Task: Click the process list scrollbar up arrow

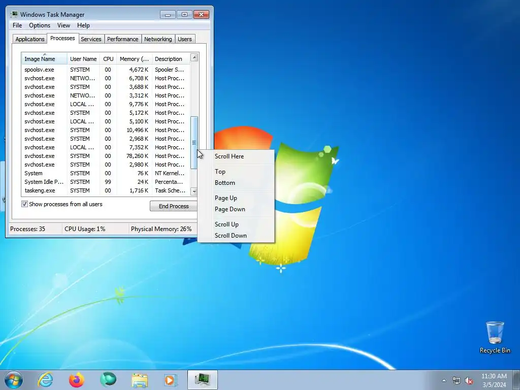Action: point(194,57)
